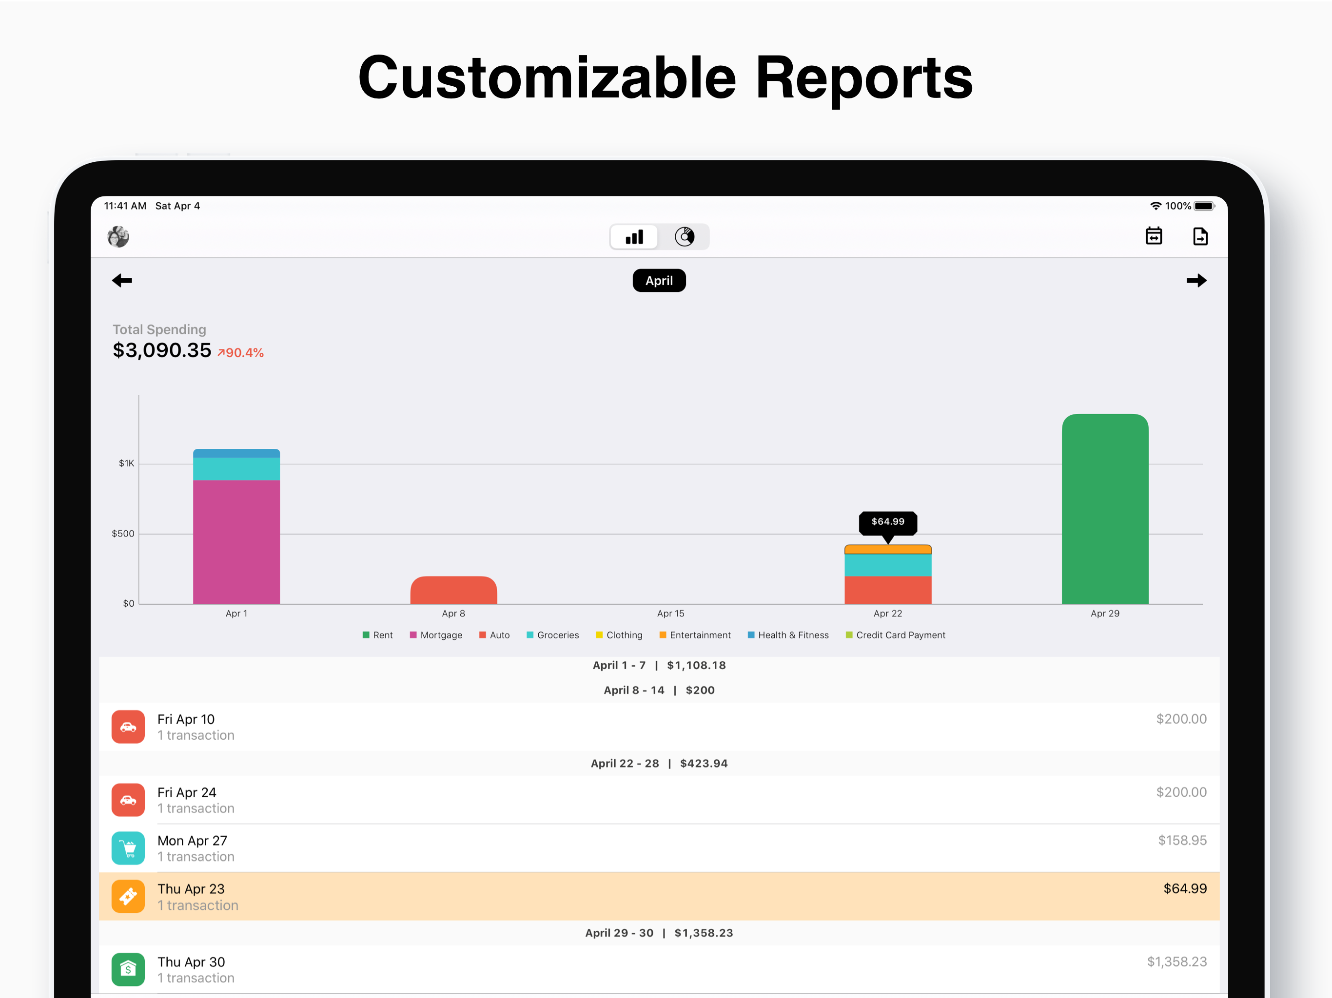Click the shopping cart icon beside Mon Apr 27
This screenshot has height=998, width=1332.
pos(128,848)
